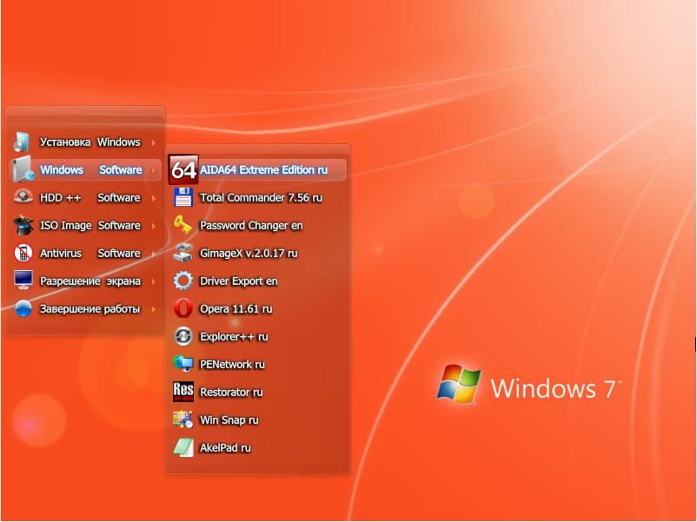Viewport: 697px width, 522px height.
Task: Expand the Разрешение экрана submenu arrow
Action: (154, 281)
